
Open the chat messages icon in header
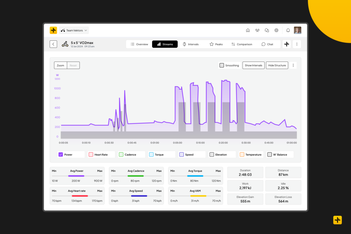[267, 30]
